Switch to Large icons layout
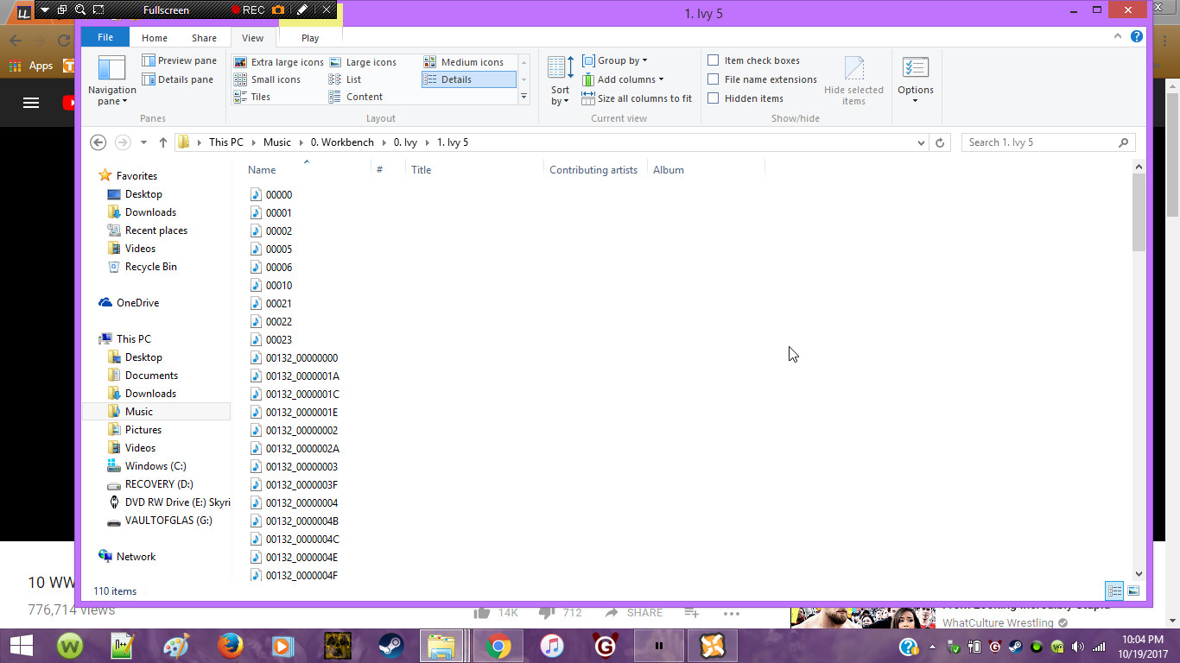The height and width of the screenshot is (663, 1180). 363,62
